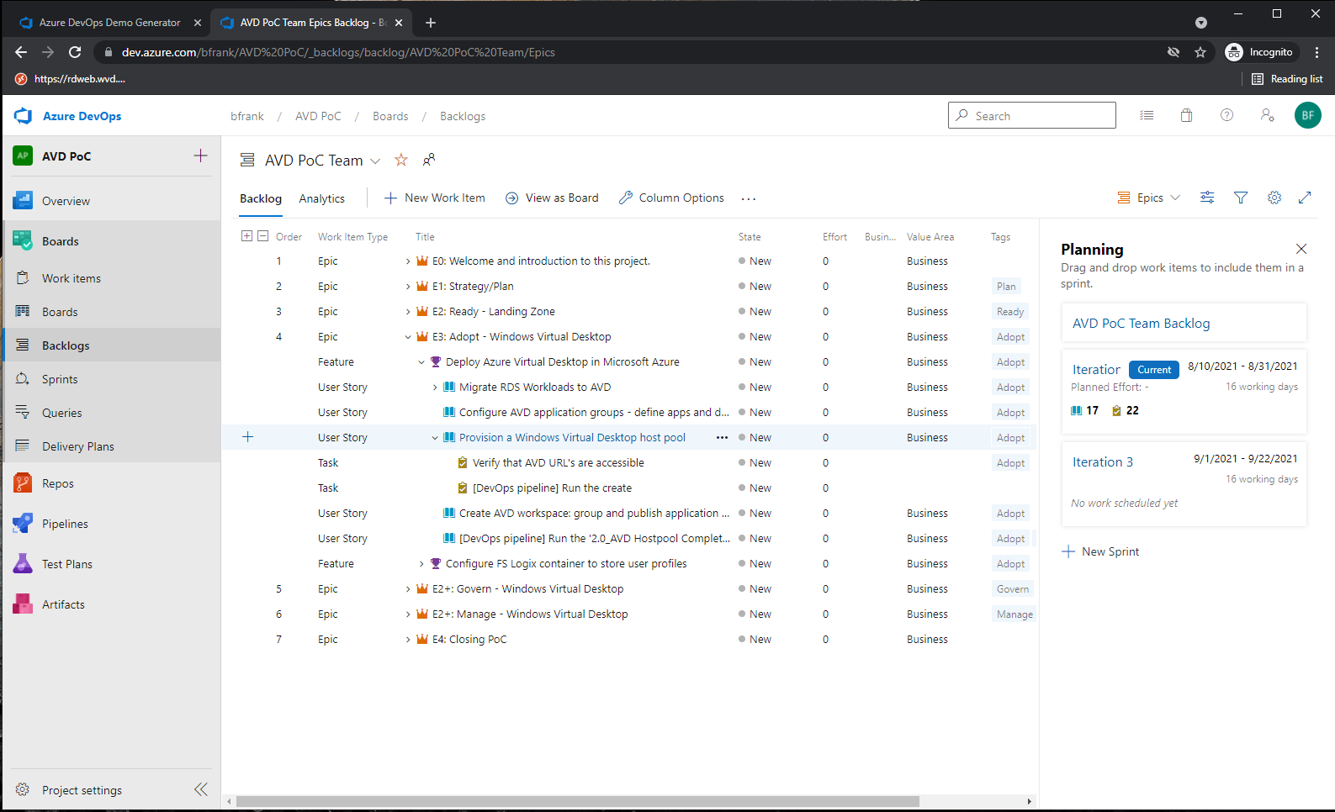Click New Sprint in Planning pane
The image size is (1335, 812).
click(1101, 551)
